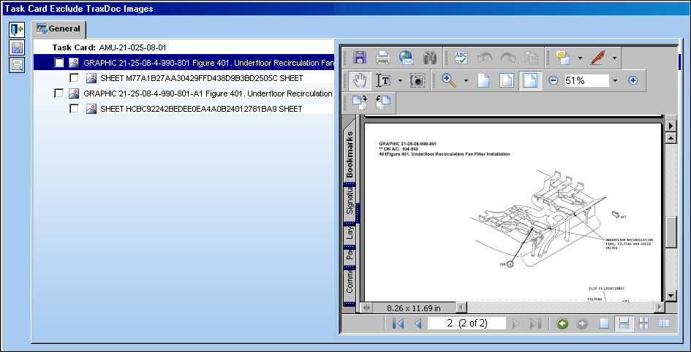Image resolution: width=691 pixels, height=352 pixels.
Task: Check the GRAPHIC 21-25-08-4-990-801 Figure 401 checkbox
Action: pos(58,63)
